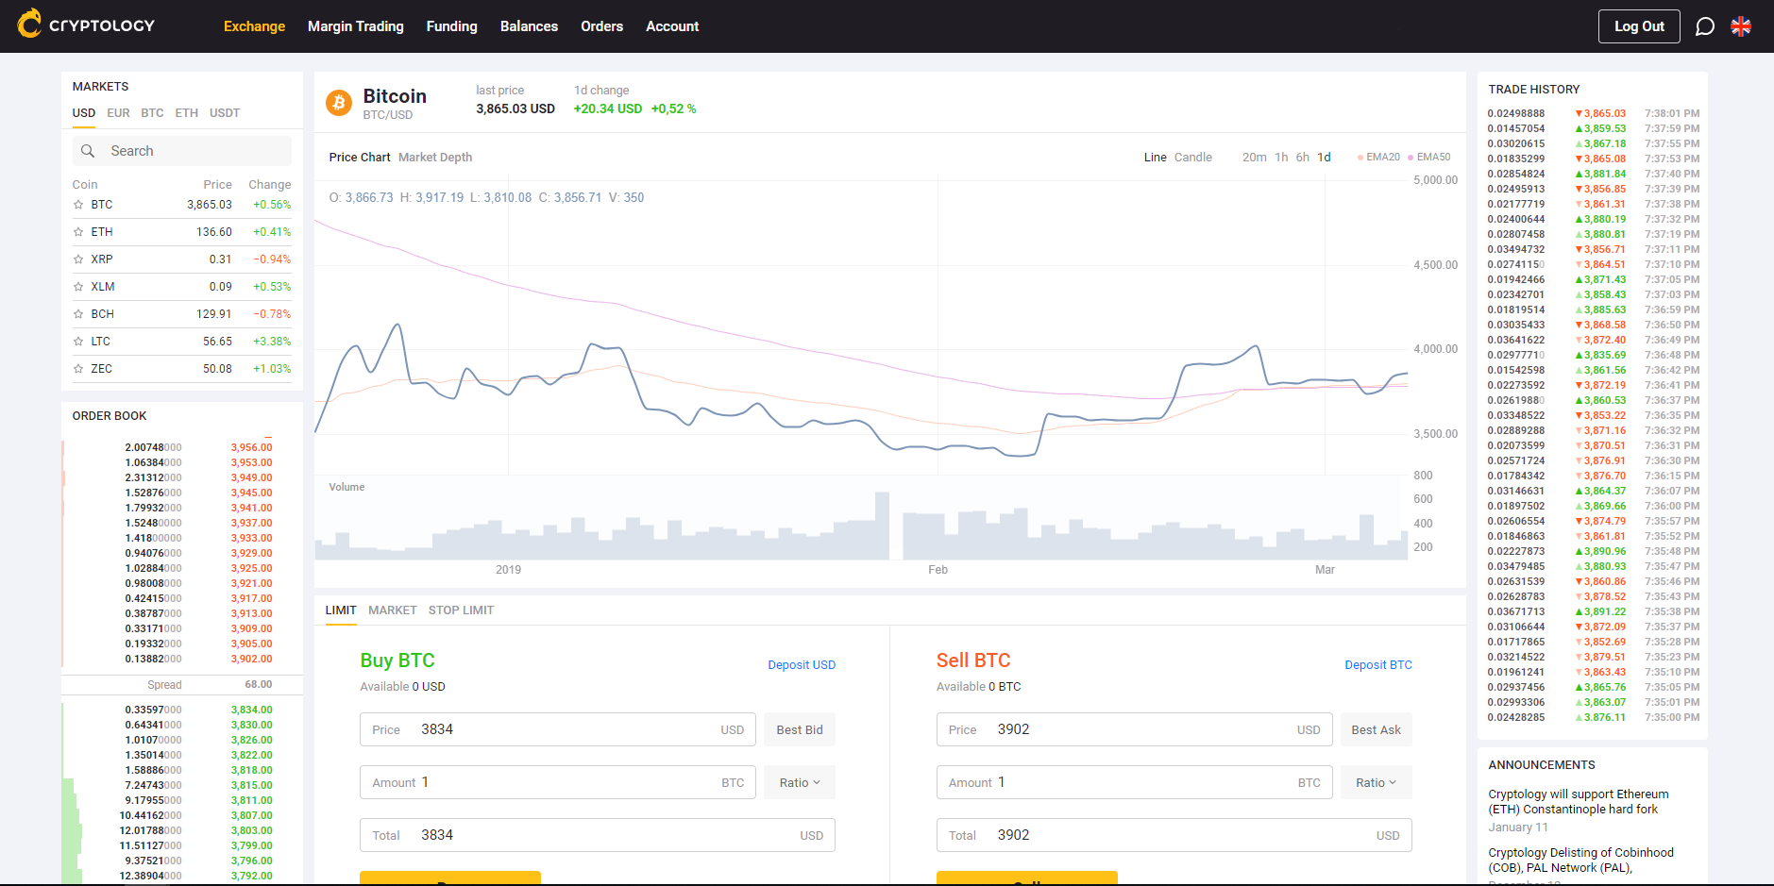Favorite XLM with its star icon
This screenshot has height=886, width=1774.
pyautogui.click(x=78, y=287)
